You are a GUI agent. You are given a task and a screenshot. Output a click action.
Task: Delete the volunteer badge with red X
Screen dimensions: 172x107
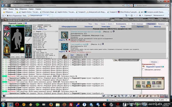pos(69,40)
